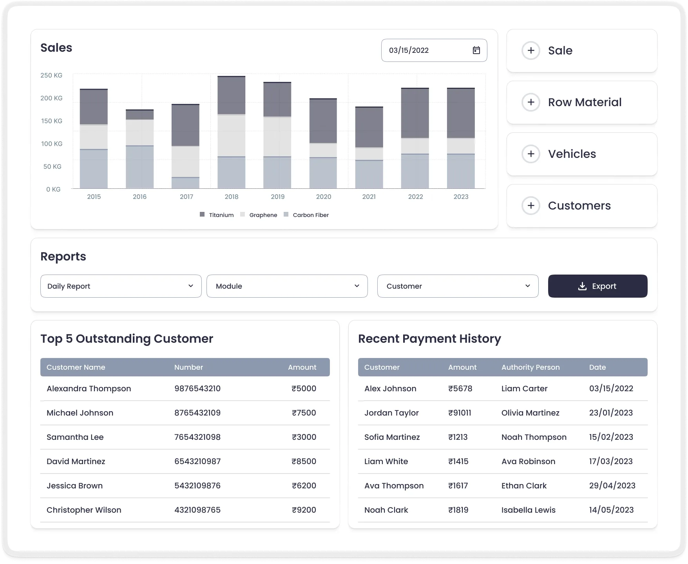Toggle the Titanium series in the legend
Viewport: 688px width, 564px height.
click(x=216, y=215)
